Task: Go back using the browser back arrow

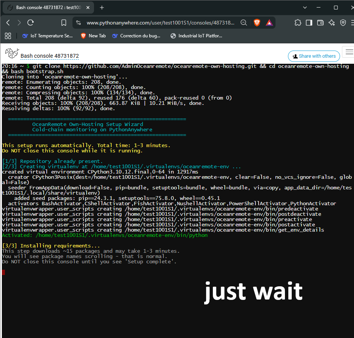Action: [x=8, y=23]
